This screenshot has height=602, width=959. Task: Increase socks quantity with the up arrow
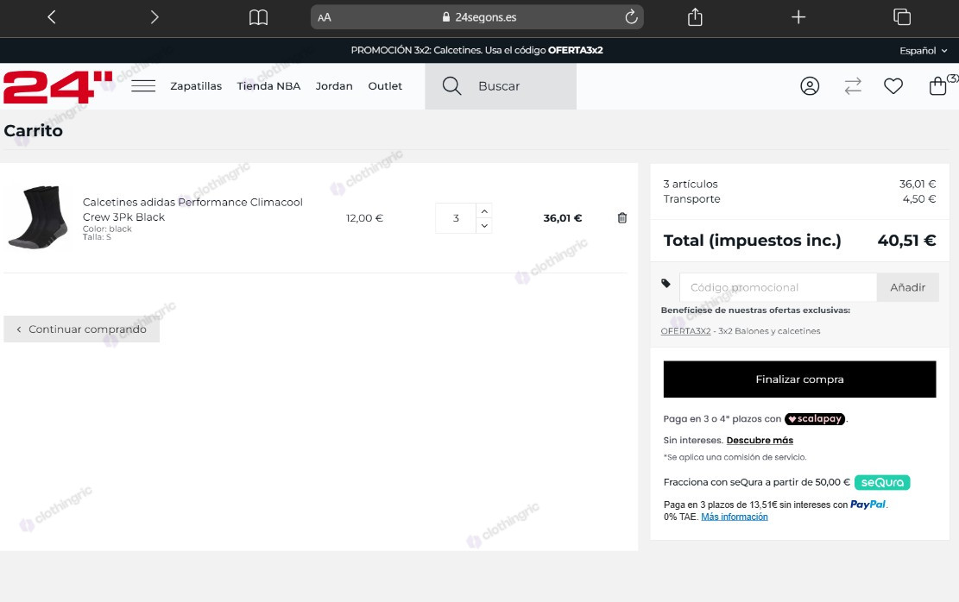click(483, 210)
